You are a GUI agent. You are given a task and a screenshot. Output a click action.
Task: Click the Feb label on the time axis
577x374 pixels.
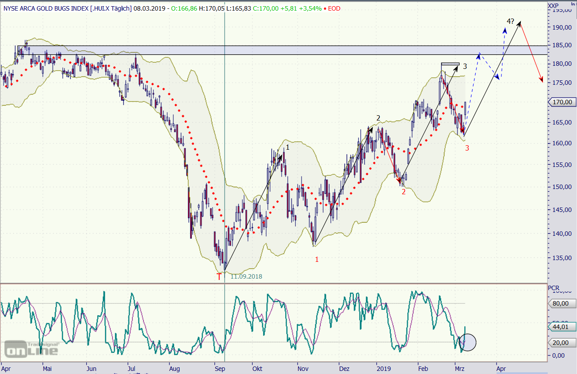coord(423,368)
